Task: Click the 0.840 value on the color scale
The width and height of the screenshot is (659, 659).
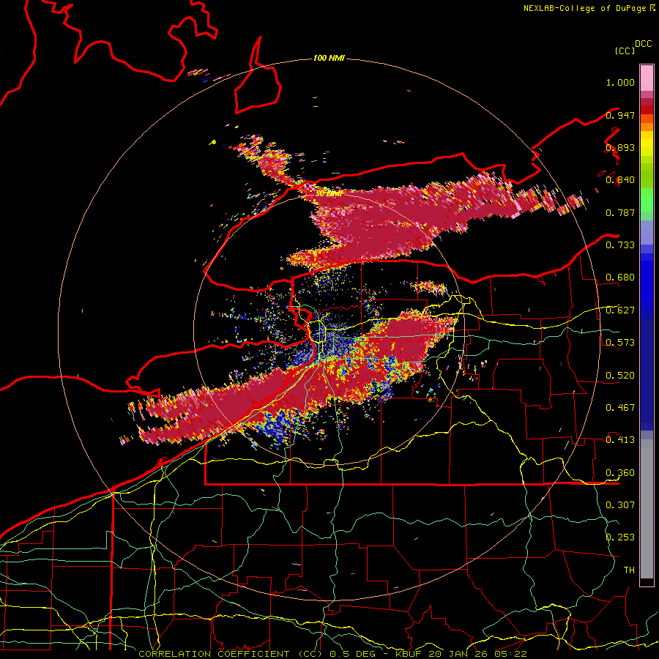Action: coord(620,180)
